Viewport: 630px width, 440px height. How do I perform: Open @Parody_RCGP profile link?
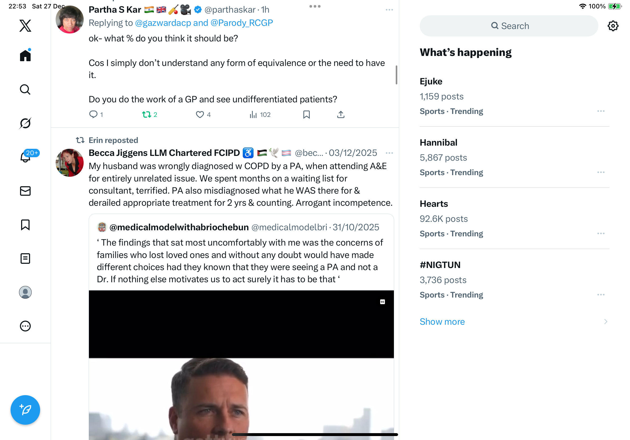pos(242,23)
